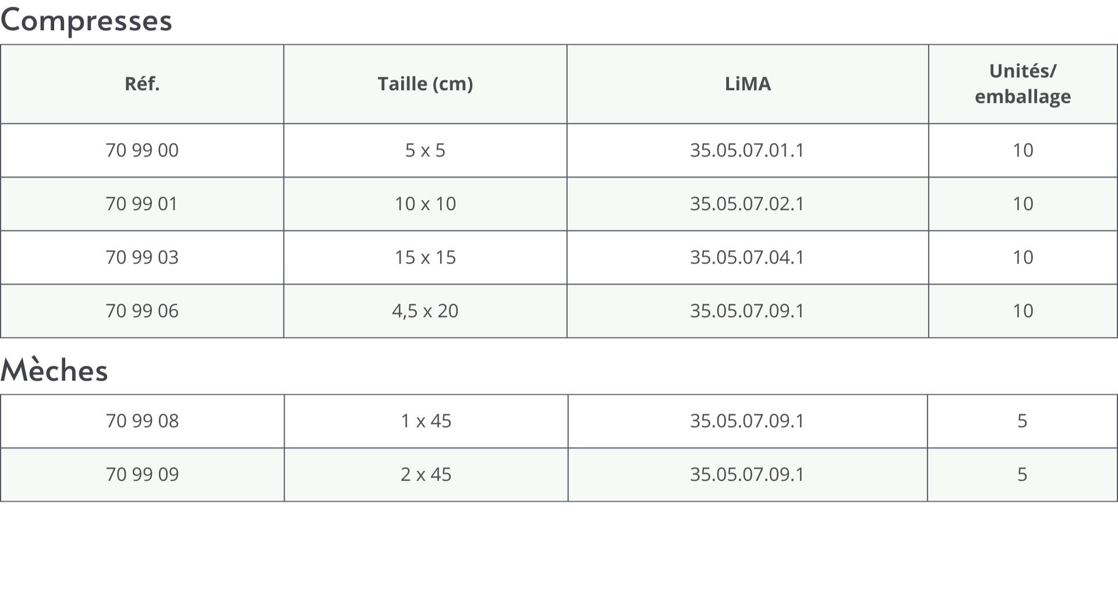This screenshot has height=603, width=1118.
Task: Select the Réf. column header
Action: click(142, 84)
